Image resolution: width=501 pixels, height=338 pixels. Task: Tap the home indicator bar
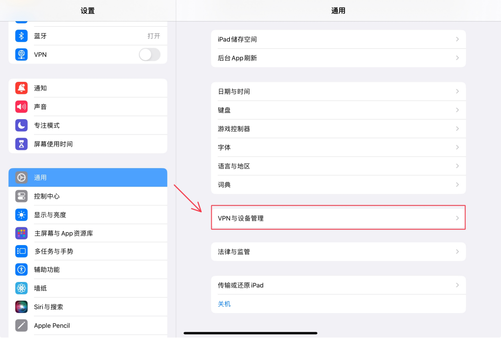[x=250, y=333]
